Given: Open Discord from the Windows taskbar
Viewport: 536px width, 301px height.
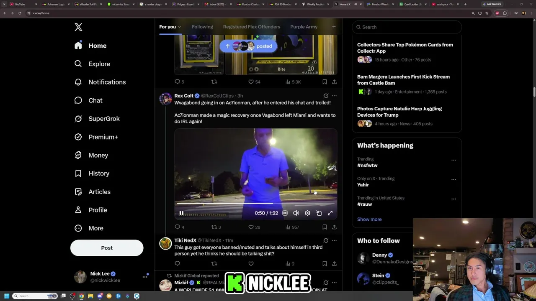Looking at the screenshot, I should (x=100, y=296).
